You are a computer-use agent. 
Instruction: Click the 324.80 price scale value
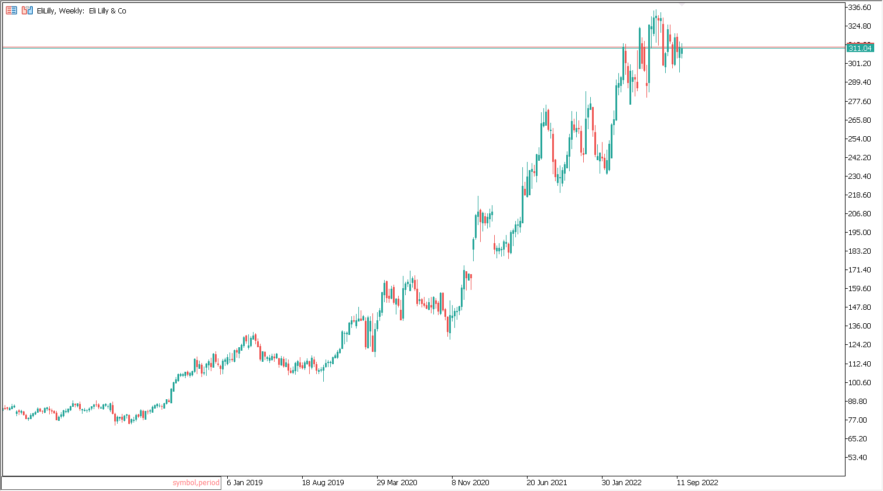(x=860, y=26)
